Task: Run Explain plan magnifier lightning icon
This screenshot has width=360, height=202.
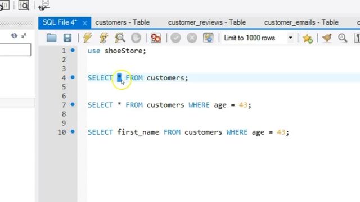Action: click(x=120, y=38)
